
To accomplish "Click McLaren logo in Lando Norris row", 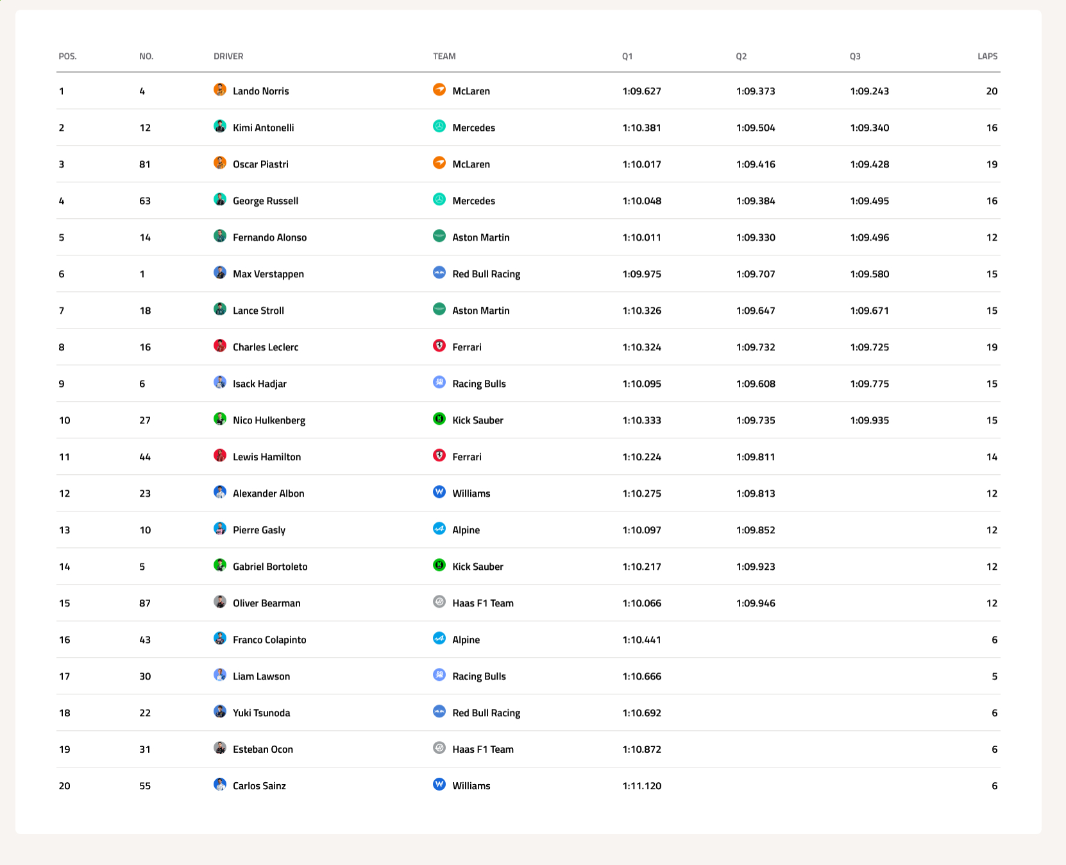I will pos(439,90).
